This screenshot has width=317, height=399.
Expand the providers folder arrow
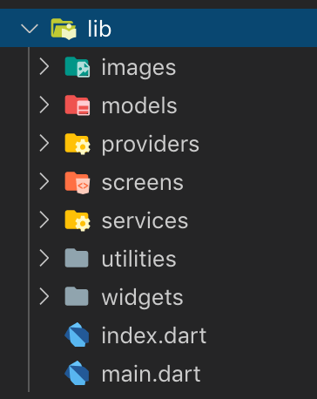point(44,143)
